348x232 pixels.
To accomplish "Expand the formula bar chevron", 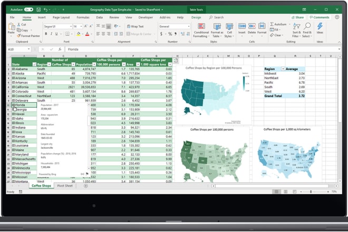I will coord(339,49).
